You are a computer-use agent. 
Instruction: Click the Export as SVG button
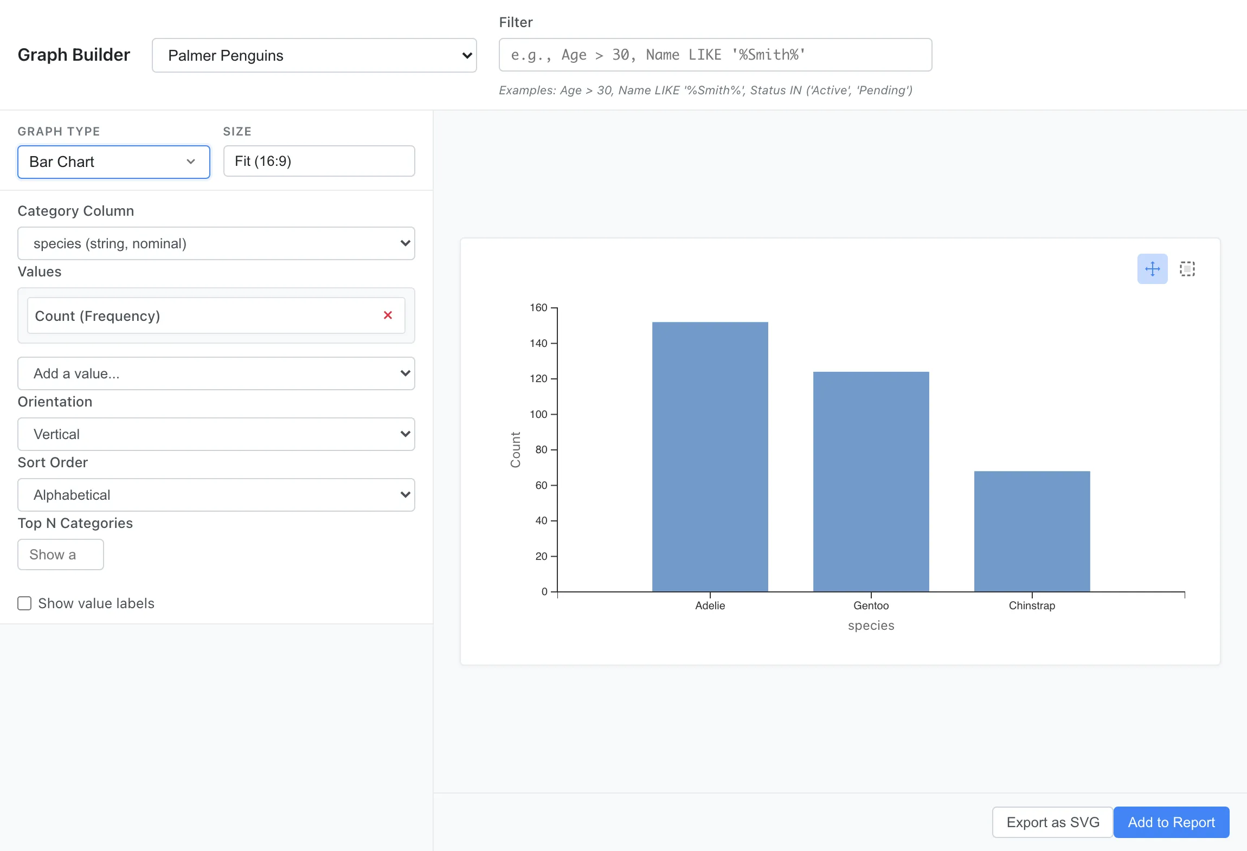(1052, 822)
